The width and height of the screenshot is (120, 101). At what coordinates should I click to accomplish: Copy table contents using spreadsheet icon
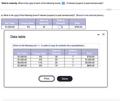click(x=39, y=46)
